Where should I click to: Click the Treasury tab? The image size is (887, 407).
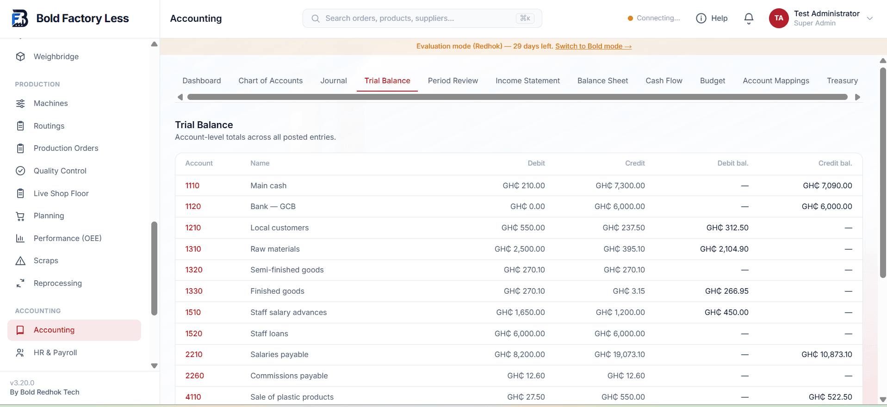(842, 80)
